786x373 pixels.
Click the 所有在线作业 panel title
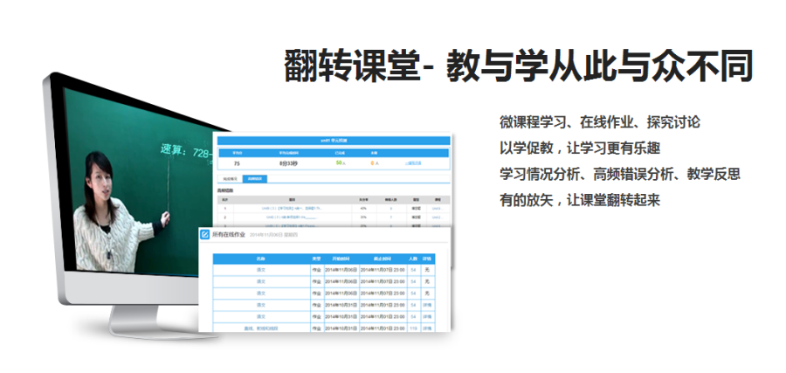[231, 235]
